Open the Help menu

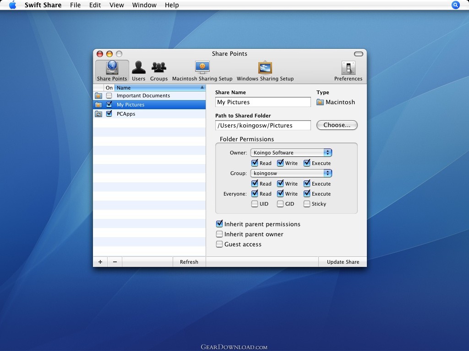pyautogui.click(x=172, y=5)
